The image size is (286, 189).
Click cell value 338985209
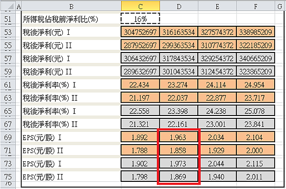coord(255,32)
